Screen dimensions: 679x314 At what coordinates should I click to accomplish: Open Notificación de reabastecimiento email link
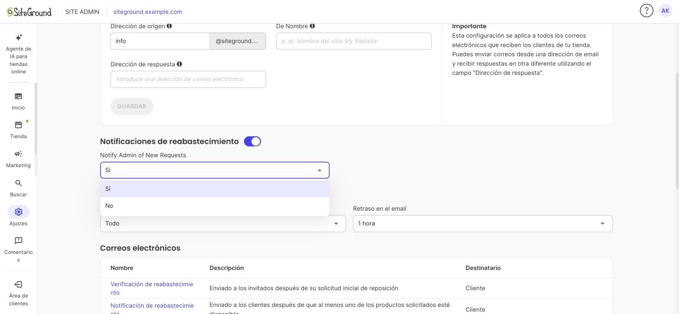click(x=152, y=309)
